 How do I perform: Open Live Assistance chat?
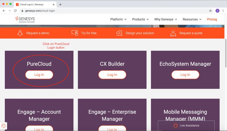point(186,126)
